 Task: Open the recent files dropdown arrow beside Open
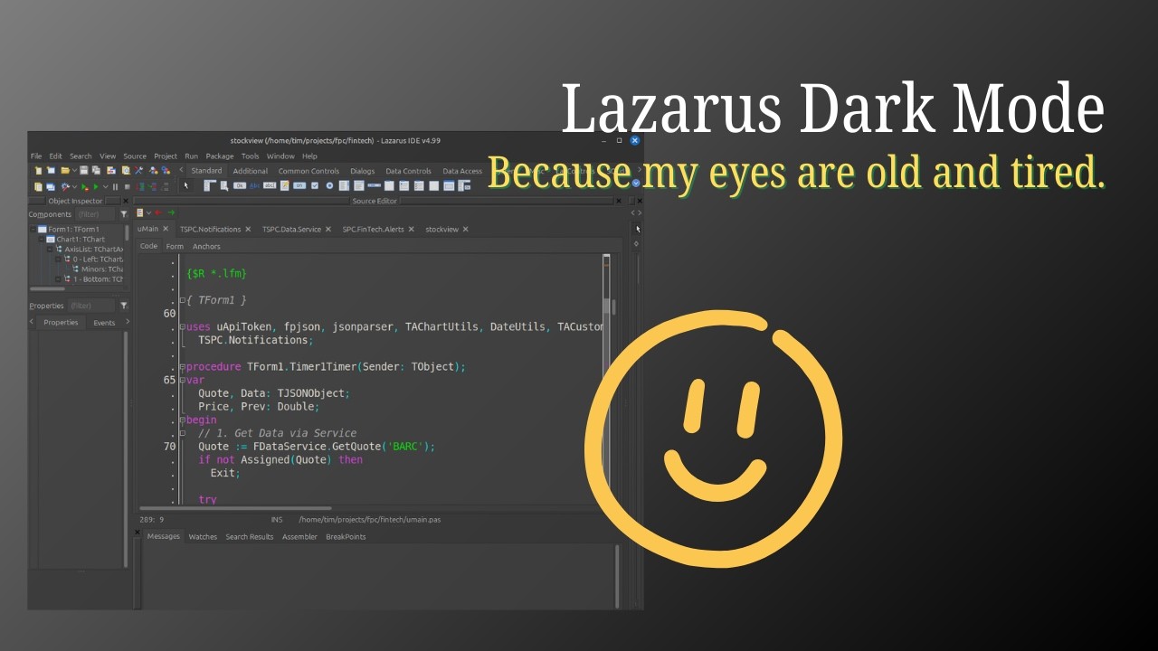click(x=74, y=170)
